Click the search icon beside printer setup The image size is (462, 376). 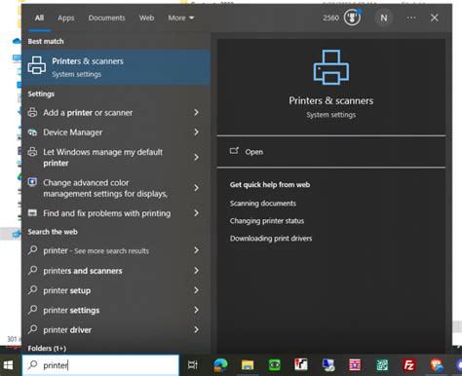[32, 289]
